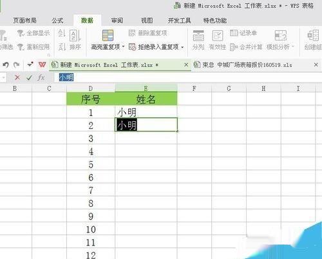The height and width of the screenshot is (259, 322).
Task: Close the 中城广场表箱报价160519.xls tab
Action: point(316,64)
